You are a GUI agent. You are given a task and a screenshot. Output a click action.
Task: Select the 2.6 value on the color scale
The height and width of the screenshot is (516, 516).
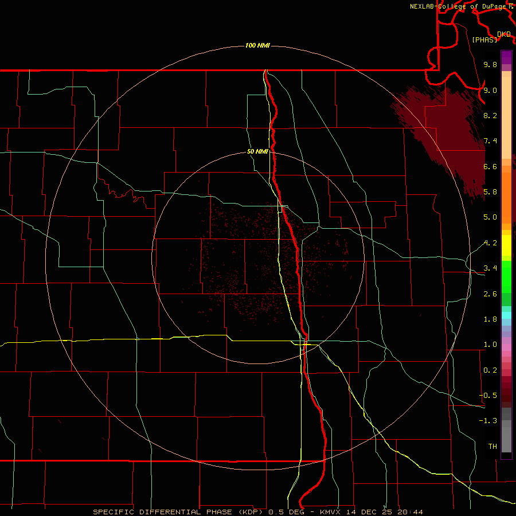tap(490, 294)
